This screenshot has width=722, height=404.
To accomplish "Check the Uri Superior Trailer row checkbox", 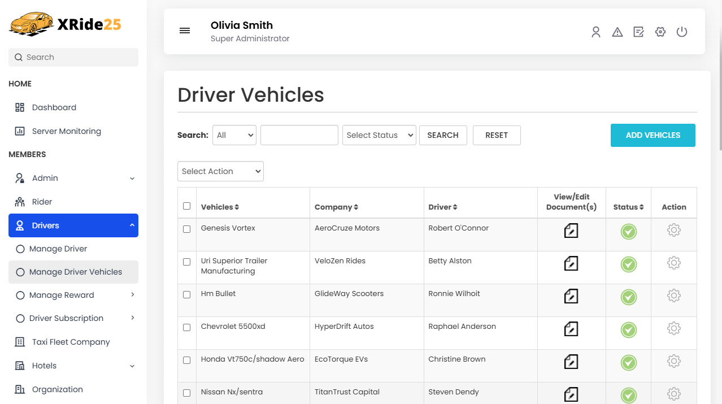I will [x=187, y=262].
